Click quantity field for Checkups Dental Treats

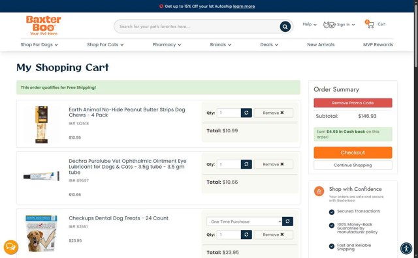coord(229,235)
